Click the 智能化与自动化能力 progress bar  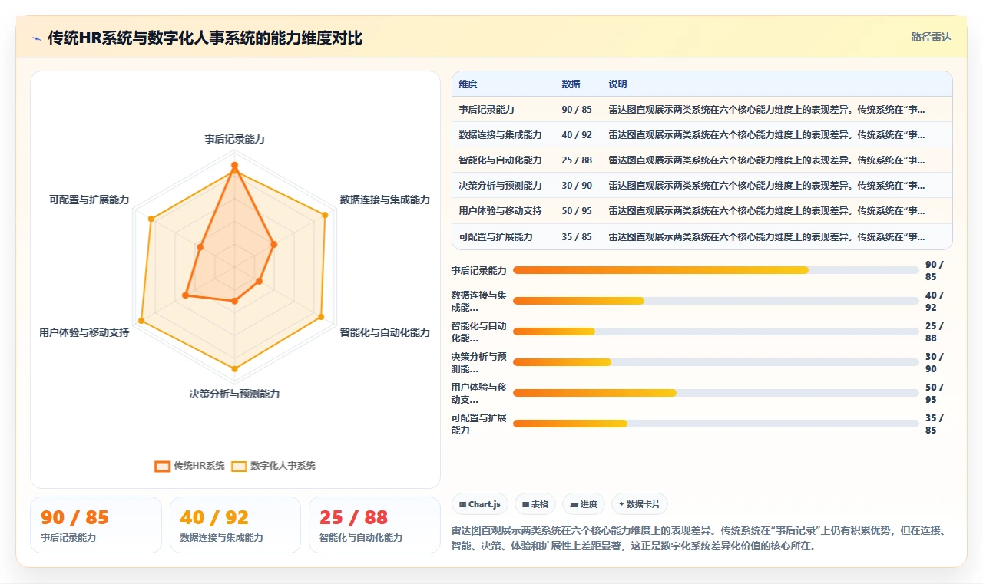716,332
